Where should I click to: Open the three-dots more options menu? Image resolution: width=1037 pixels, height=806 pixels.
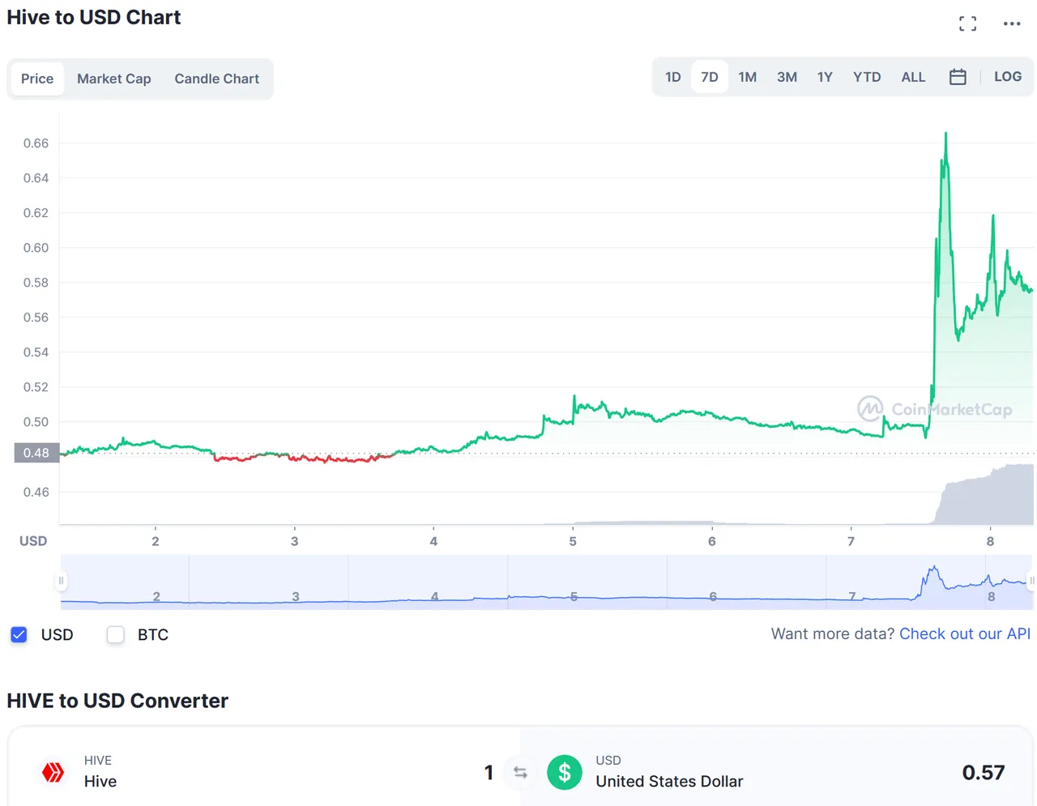pyautogui.click(x=1012, y=23)
